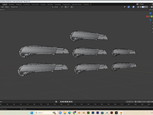Toggle viewport overlays on or off

[134, 7]
